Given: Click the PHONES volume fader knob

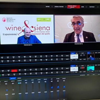Looking at the screenshot, I should pyautogui.click(x=58, y=91).
